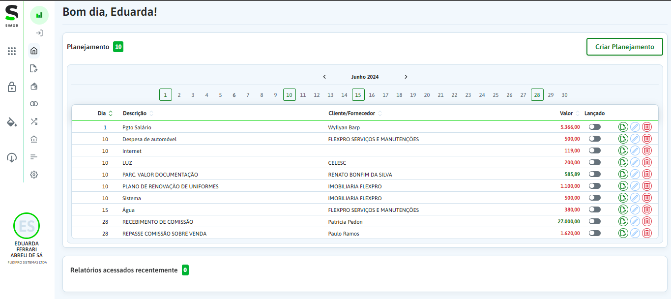Go to the home icon in sidebar
Image resolution: width=671 pixels, height=299 pixels.
[x=34, y=51]
